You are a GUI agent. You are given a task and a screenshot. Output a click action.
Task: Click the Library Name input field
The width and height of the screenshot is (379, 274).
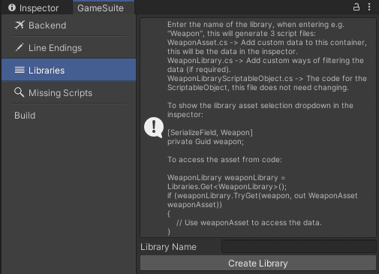pos(299,246)
